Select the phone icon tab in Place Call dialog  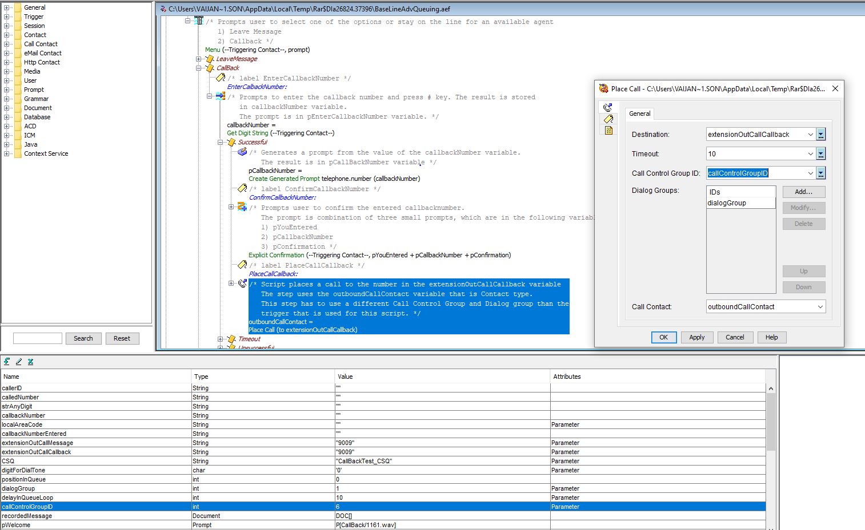tap(607, 107)
